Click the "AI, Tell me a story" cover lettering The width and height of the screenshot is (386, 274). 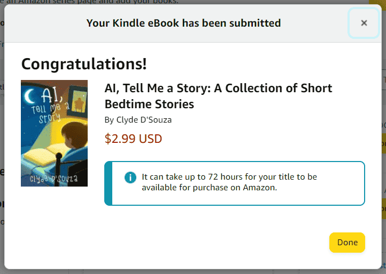50,106
